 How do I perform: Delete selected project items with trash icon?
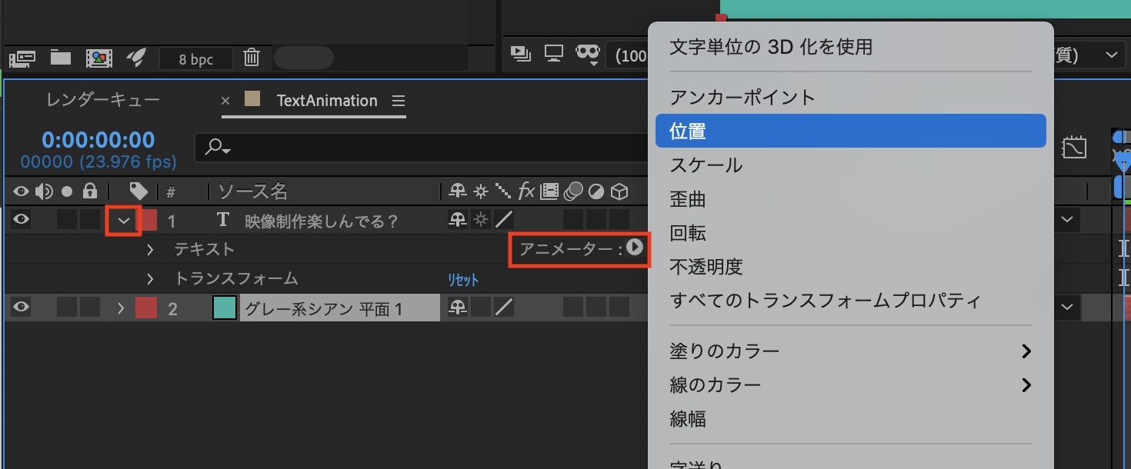(251, 58)
